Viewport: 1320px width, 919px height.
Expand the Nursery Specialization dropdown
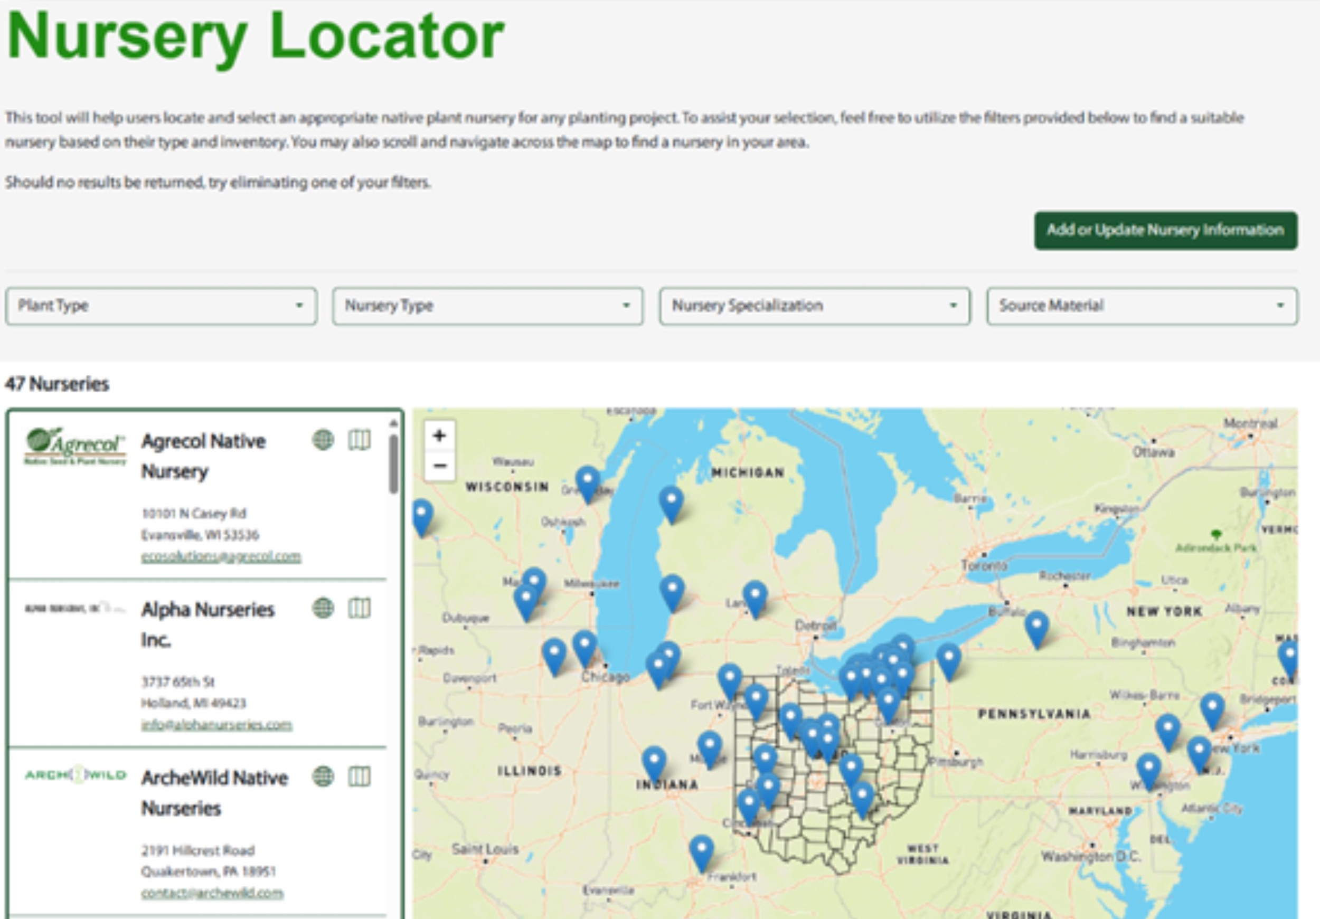815,306
